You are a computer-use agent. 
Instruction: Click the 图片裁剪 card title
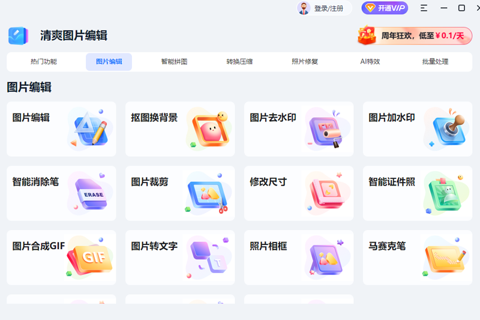pos(149,182)
